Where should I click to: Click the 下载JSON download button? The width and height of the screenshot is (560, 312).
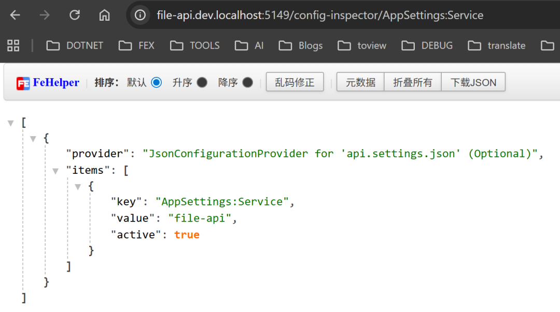473,82
